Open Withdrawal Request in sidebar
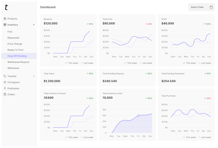The height and width of the screenshot is (148, 218). [18, 62]
